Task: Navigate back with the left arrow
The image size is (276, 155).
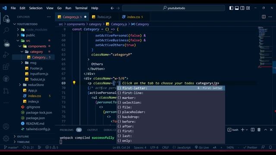Action: point(112,8)
